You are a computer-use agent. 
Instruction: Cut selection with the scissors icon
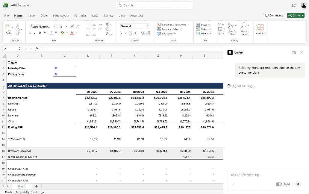[18, 25]
